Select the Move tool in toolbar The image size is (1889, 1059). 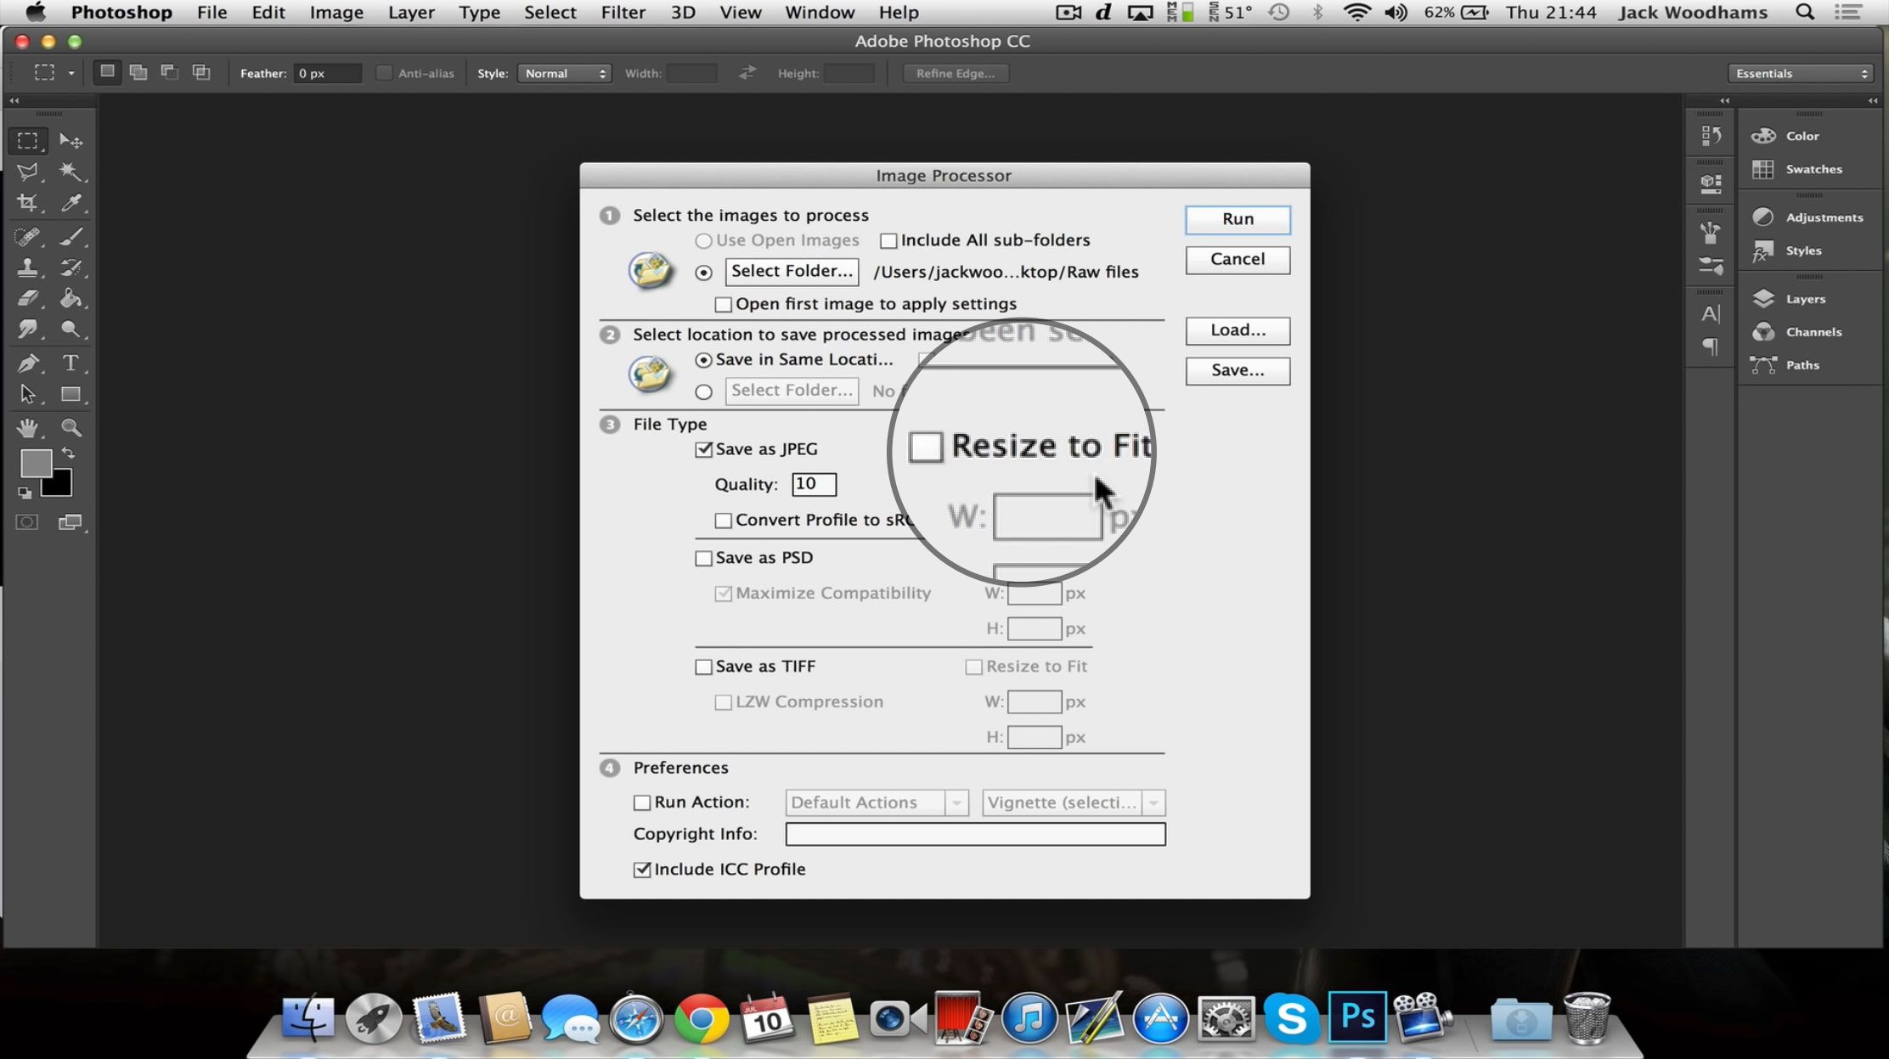click(71, 140)
